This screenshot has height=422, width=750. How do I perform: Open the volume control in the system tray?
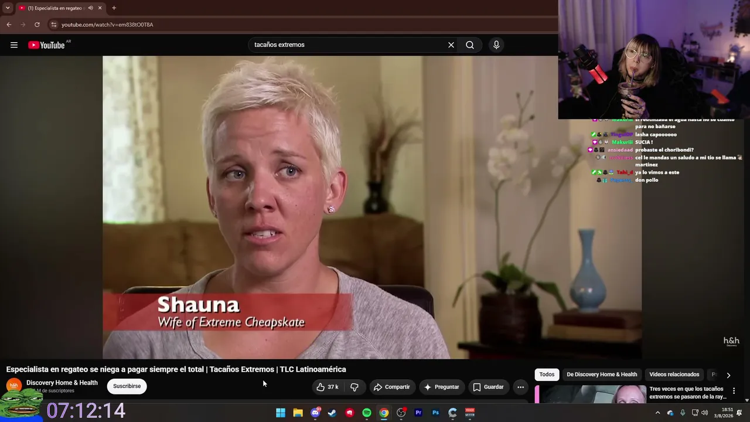coord(705,413)
